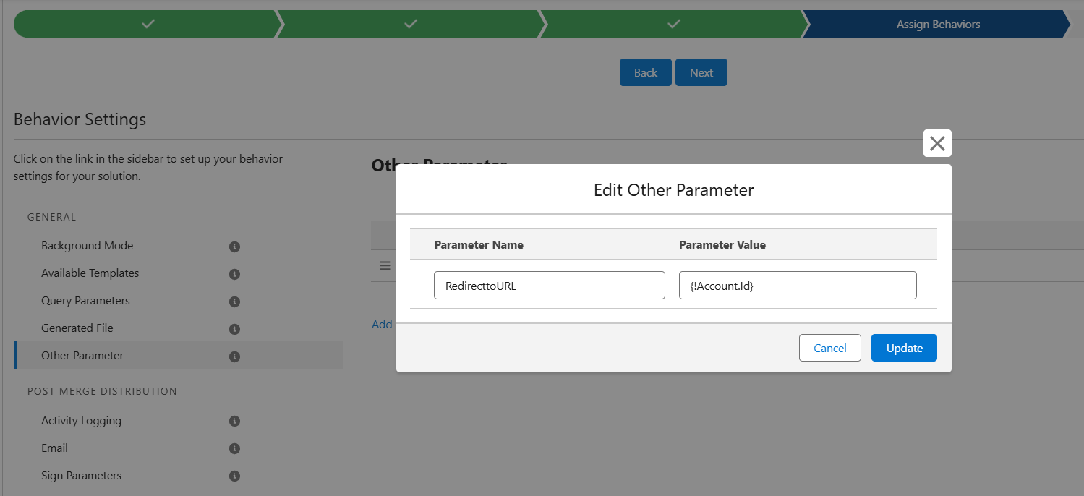Open Sign Parameters settings
Screen dimensions: 1084x496
[x=81, y=475]
